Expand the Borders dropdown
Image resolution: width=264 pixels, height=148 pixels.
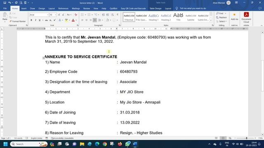tap(117, 20)
